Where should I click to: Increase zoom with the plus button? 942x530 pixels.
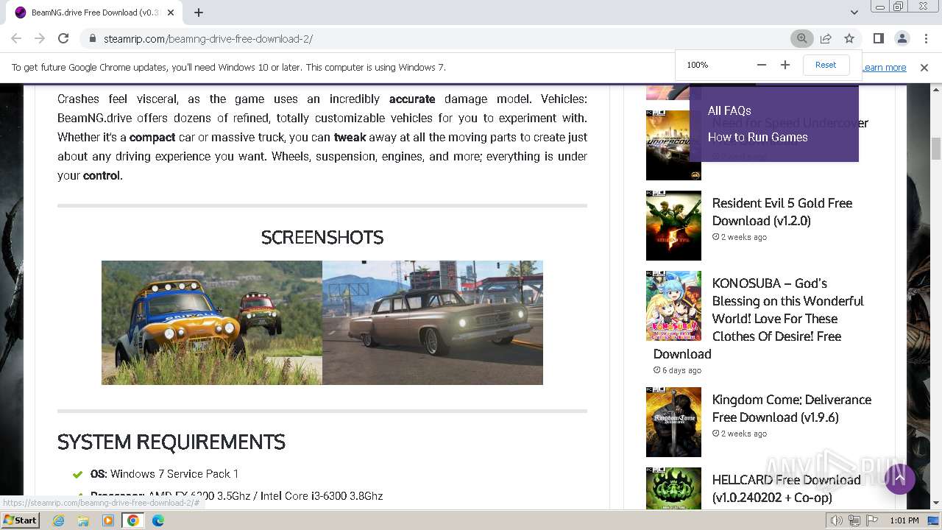785,65
